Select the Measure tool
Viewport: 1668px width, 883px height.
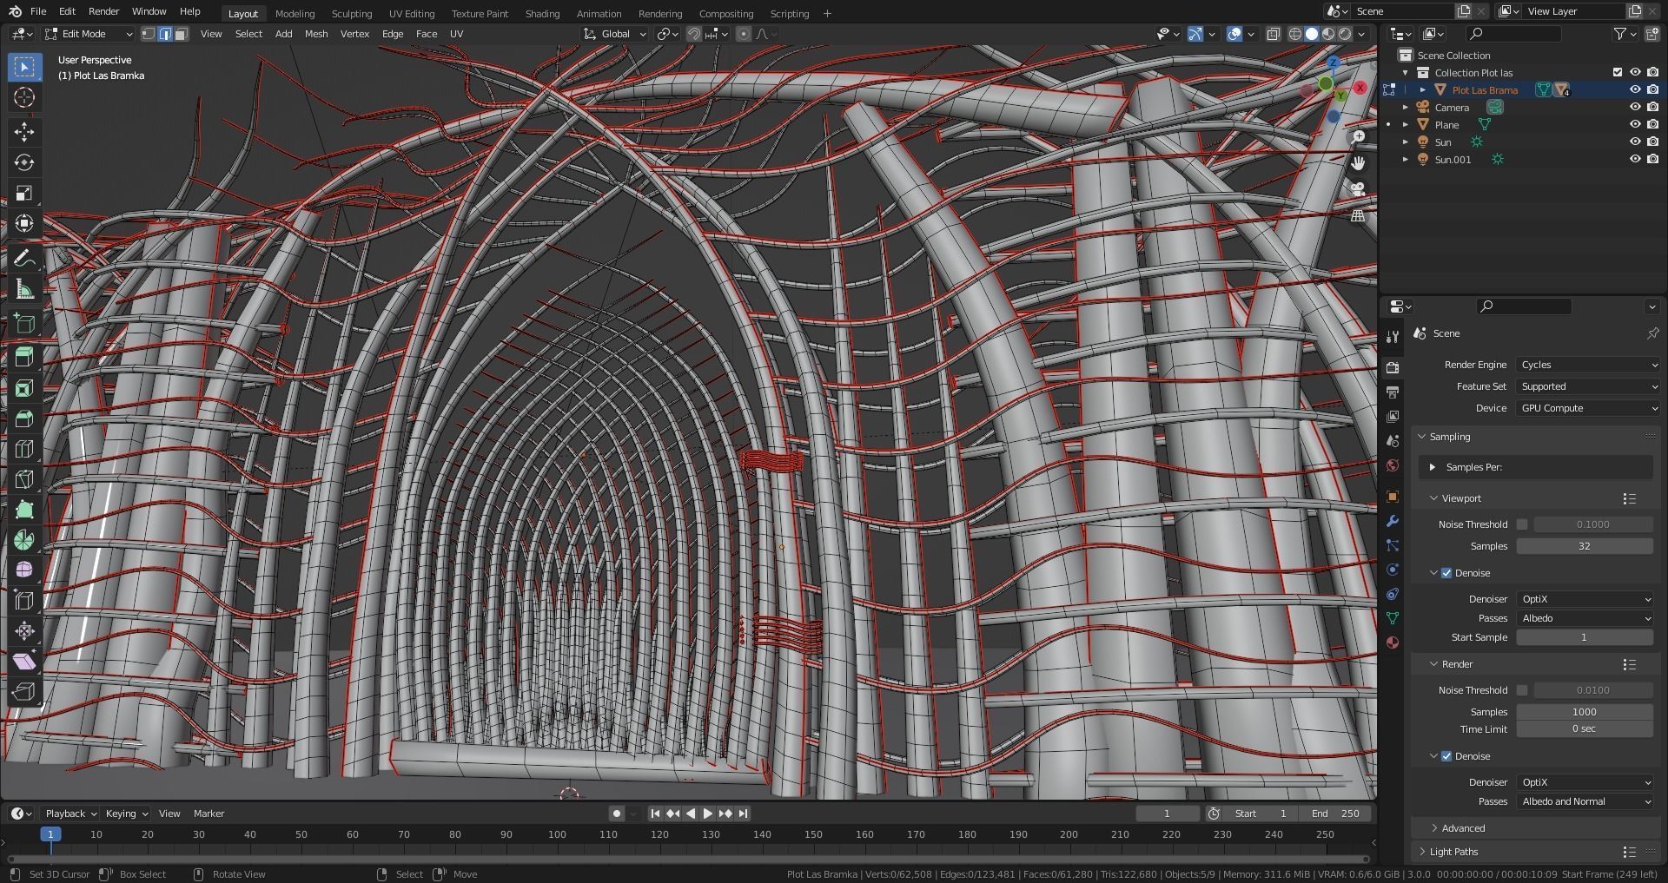pyautogui.click(x=24, y=290)
